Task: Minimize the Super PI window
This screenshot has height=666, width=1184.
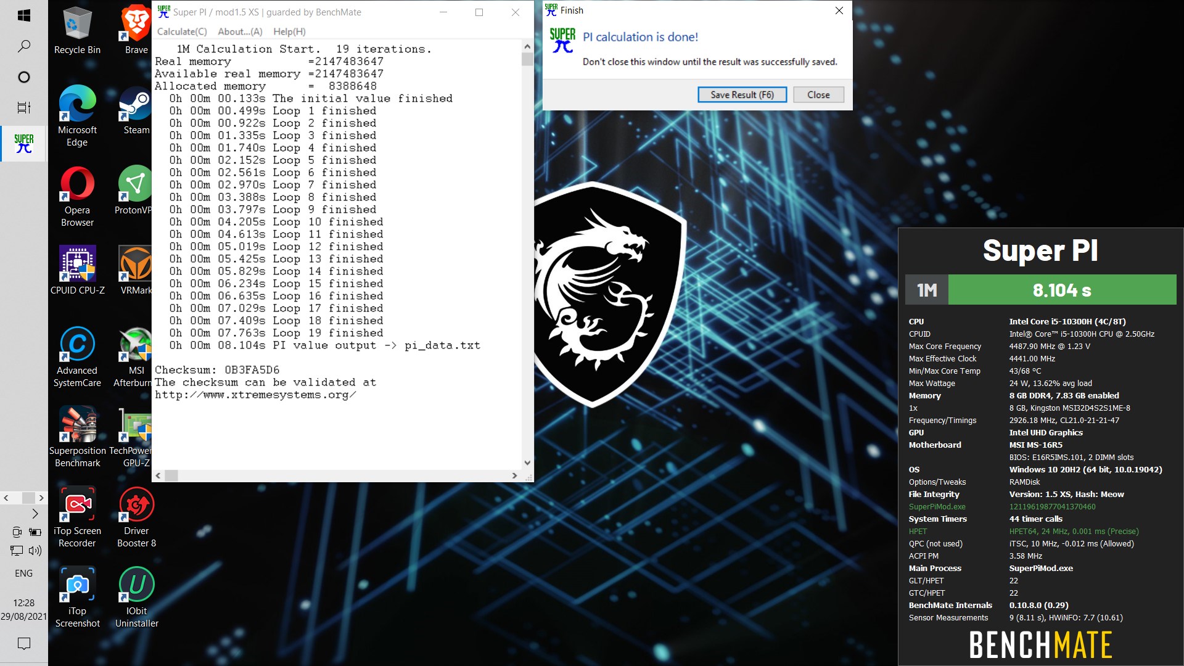Action: click(443, 12)
